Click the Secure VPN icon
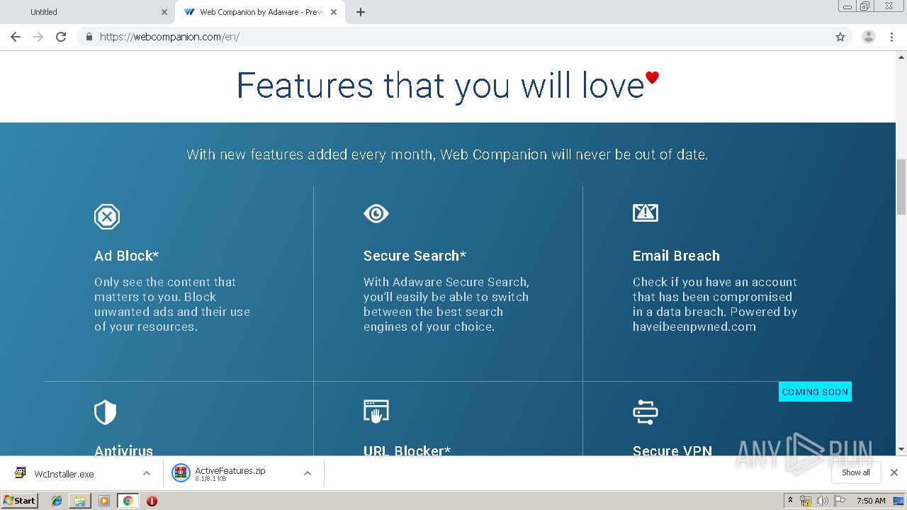Screen dimensions: 907x510 tap(646, 412)
